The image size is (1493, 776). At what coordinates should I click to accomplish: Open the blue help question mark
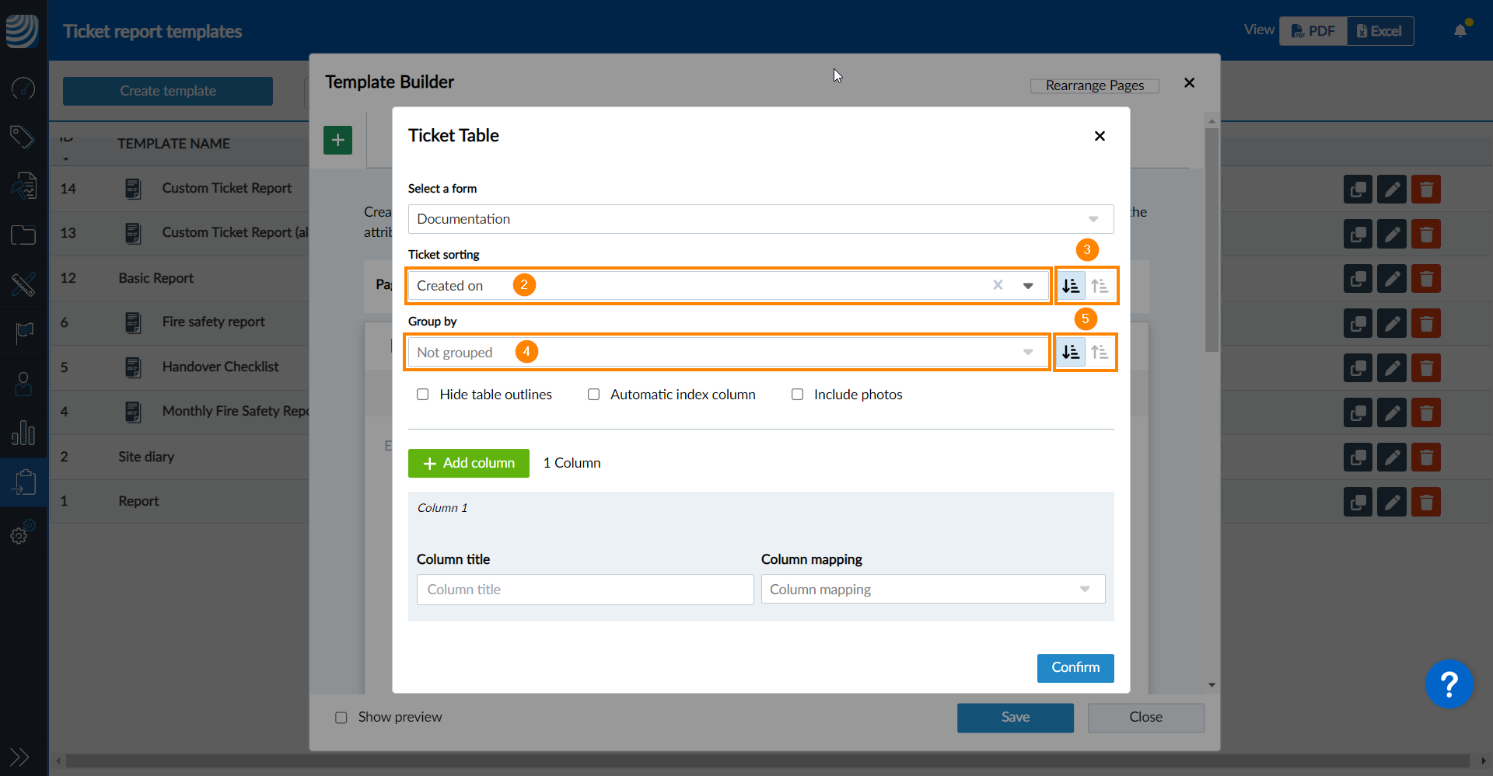(1449, 684)
